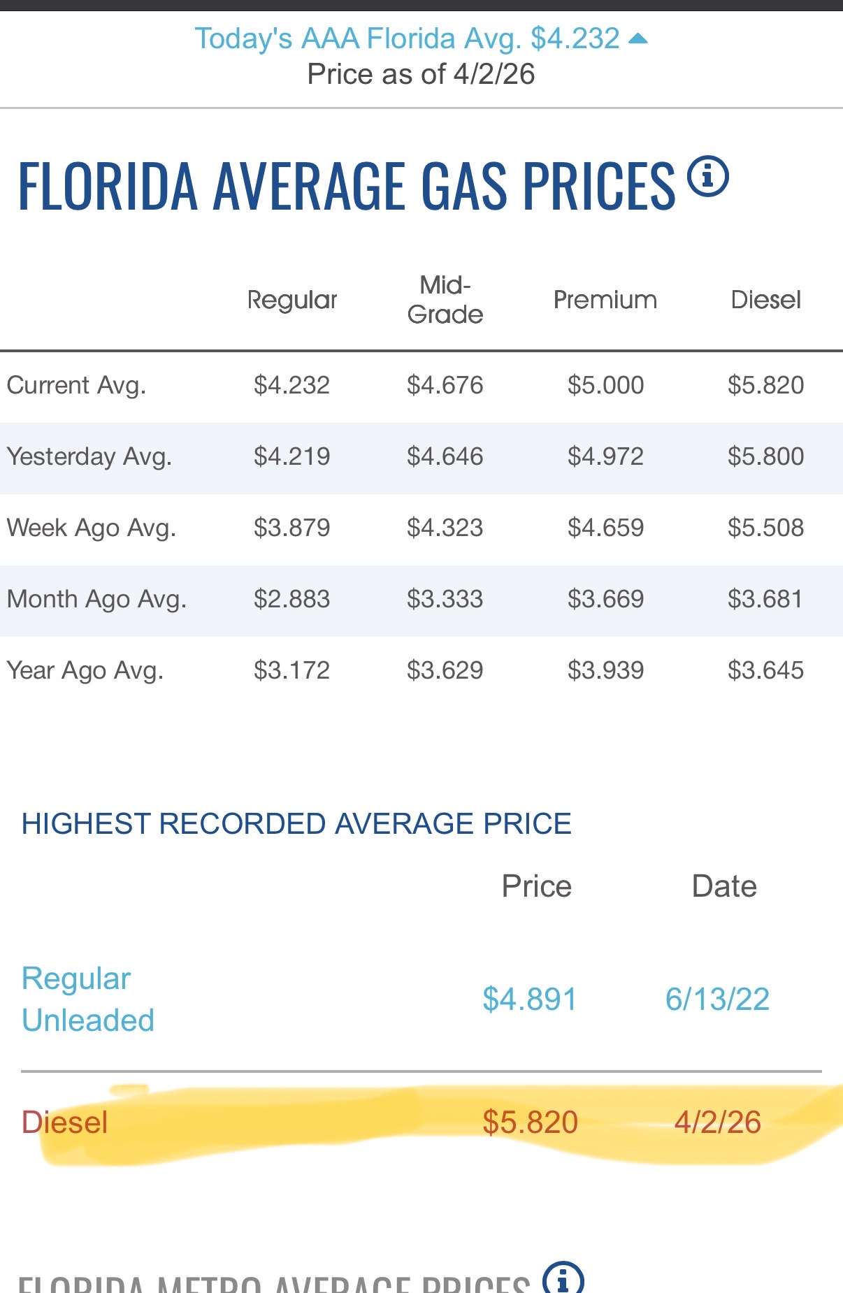
Task: Click the Premium column header
Action: click(605, 300)
